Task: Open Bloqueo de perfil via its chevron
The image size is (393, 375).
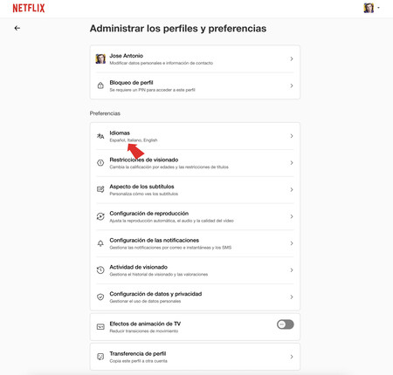Action: (292, 85)
